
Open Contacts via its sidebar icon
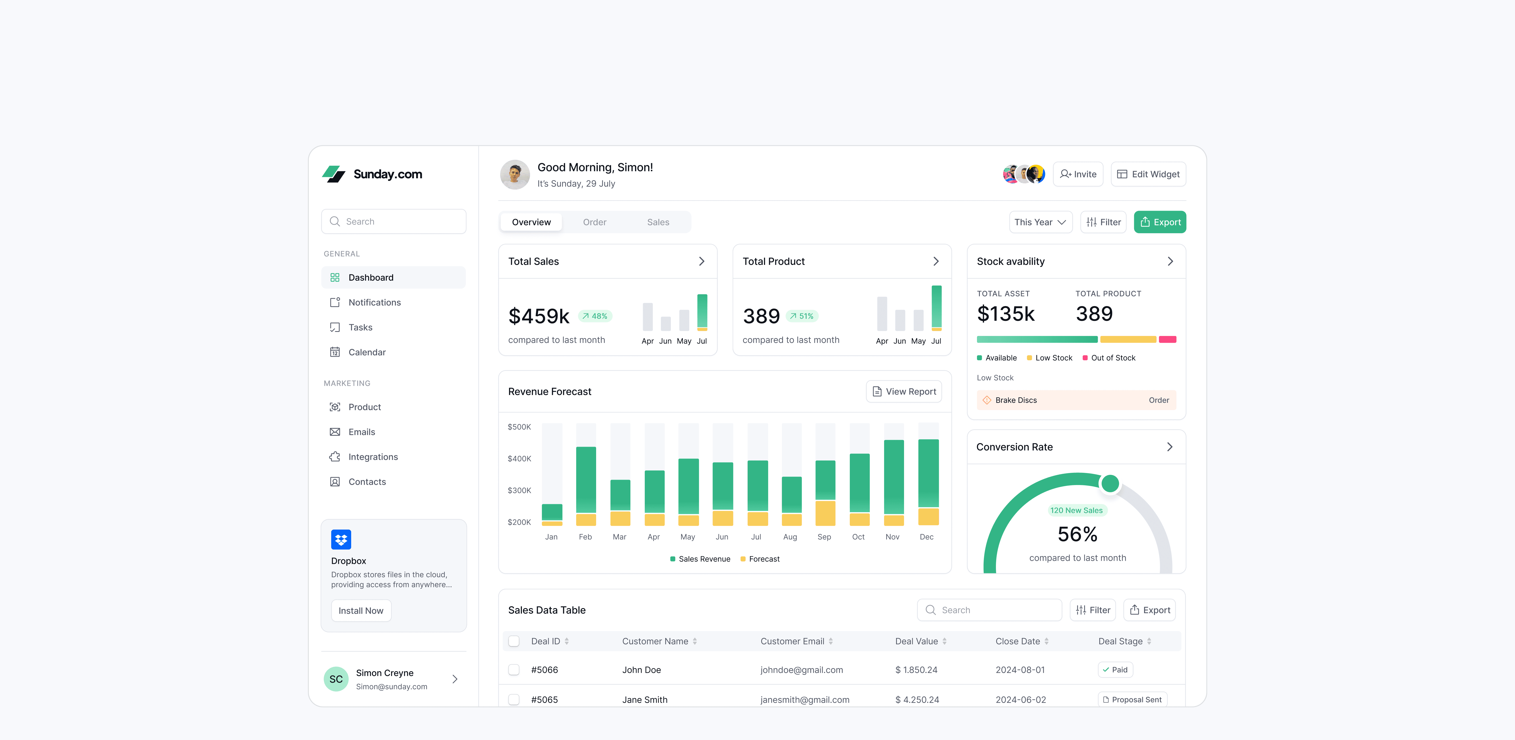click(335, 481)
